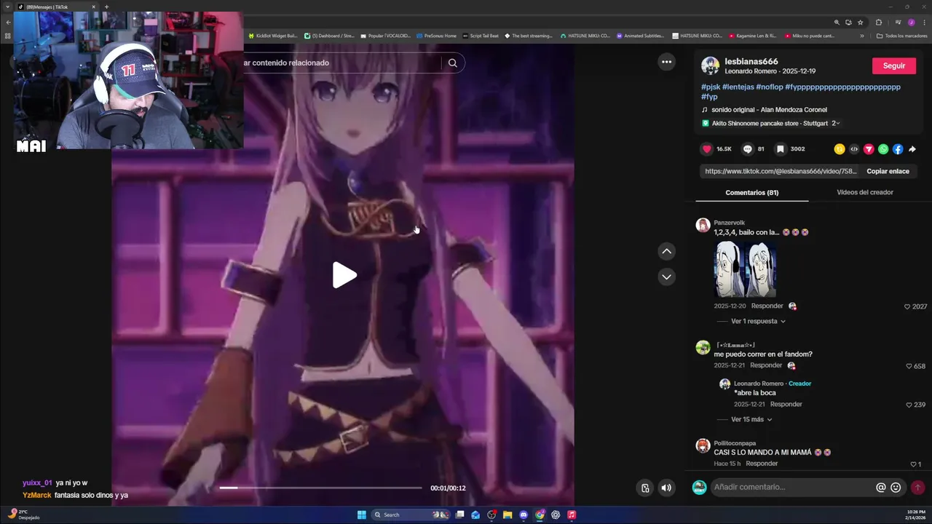
Task: Open comments via speech bubble icon
Action: [x=748, y=149]
